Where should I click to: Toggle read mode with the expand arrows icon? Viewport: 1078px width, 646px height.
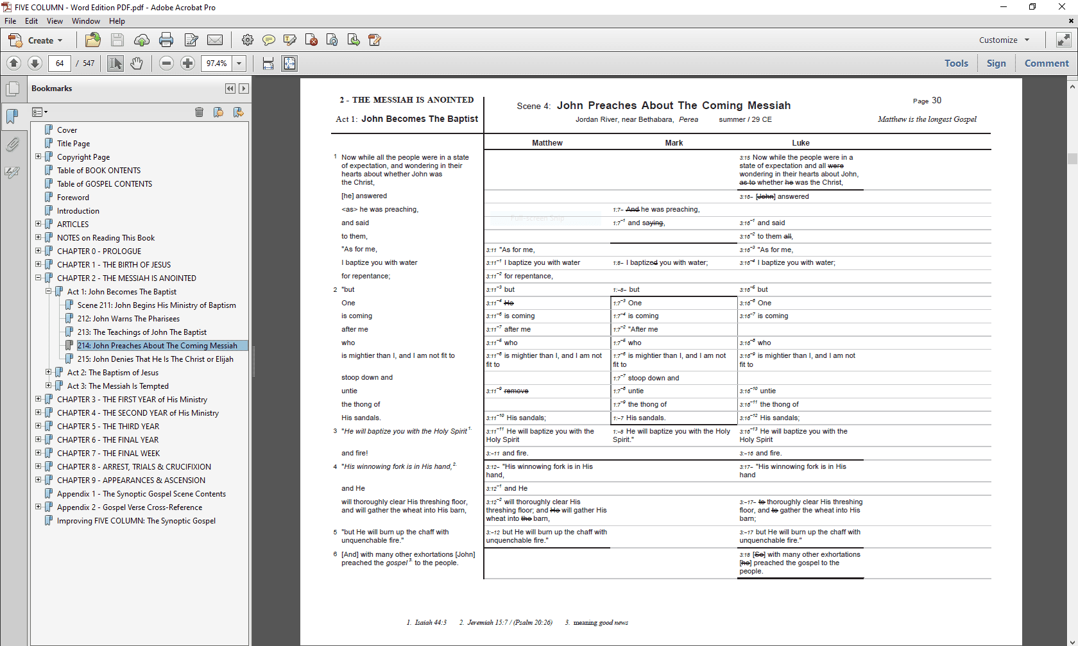coord(1063,40)
